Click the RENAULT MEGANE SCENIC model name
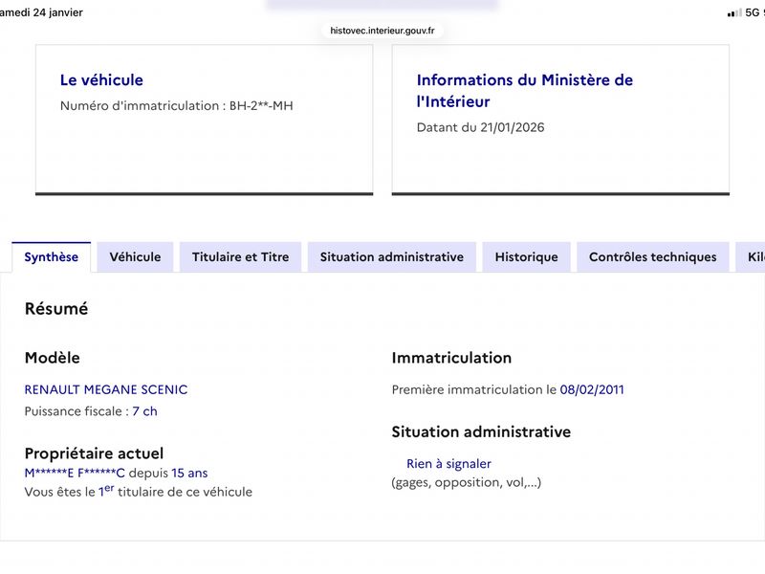The image size is (765, 574). coord(106,389)
